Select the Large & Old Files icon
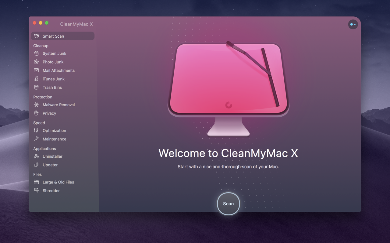 pos(37,182)
